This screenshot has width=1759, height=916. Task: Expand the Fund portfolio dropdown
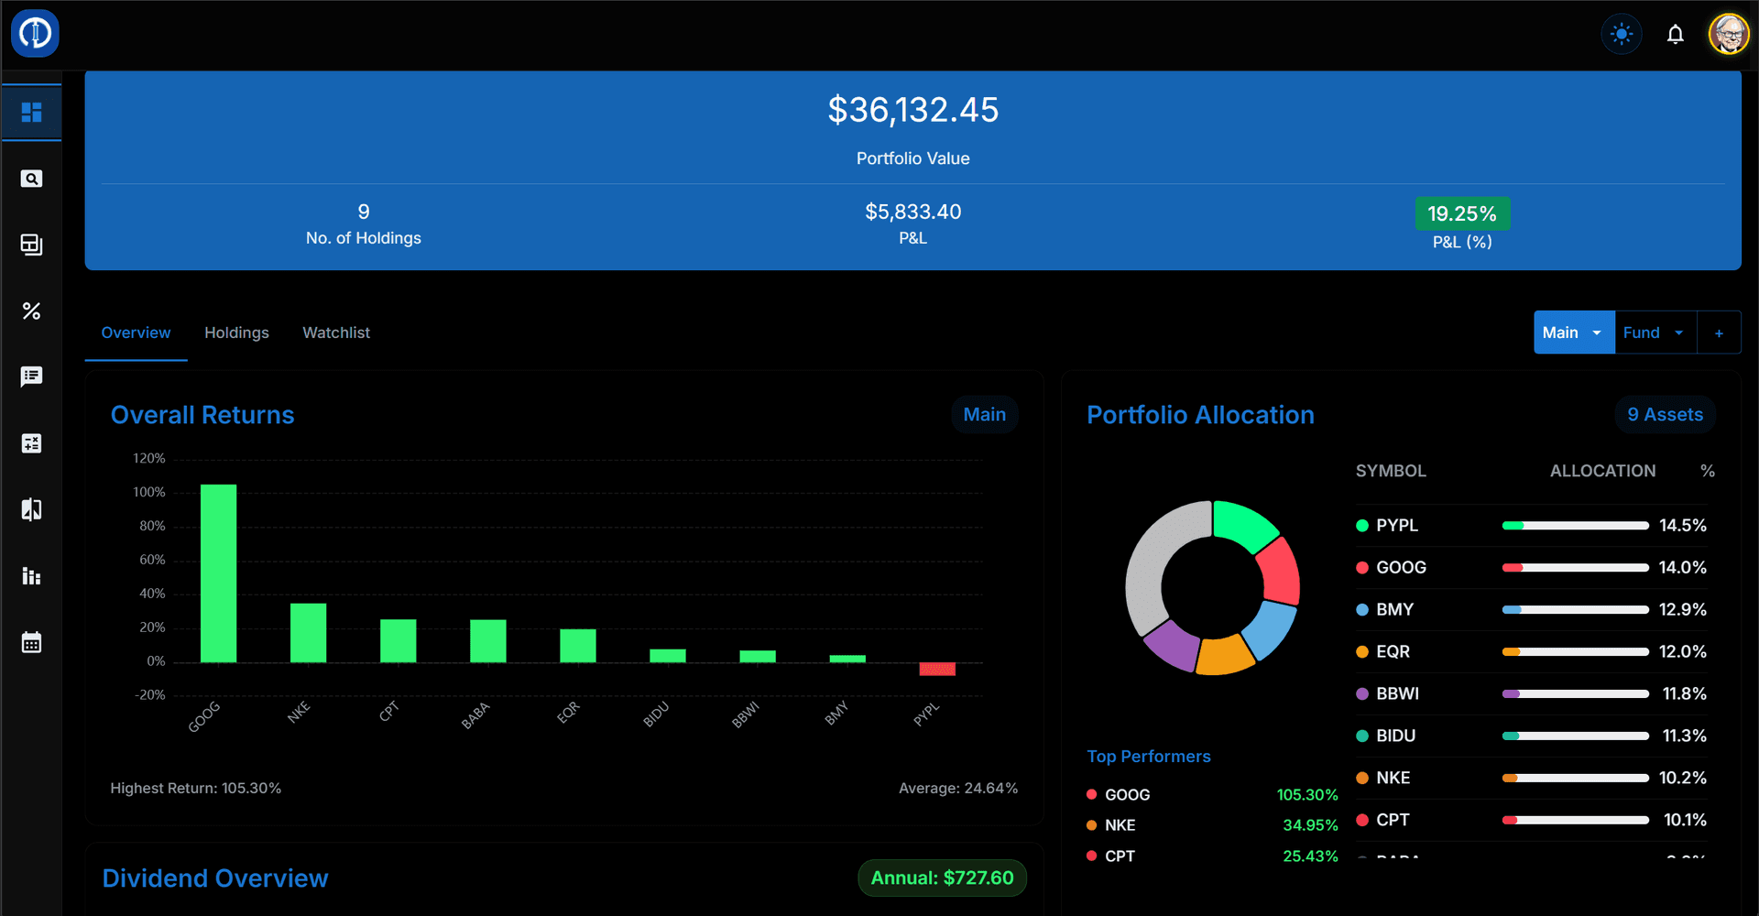click(x=1654, y=332)
